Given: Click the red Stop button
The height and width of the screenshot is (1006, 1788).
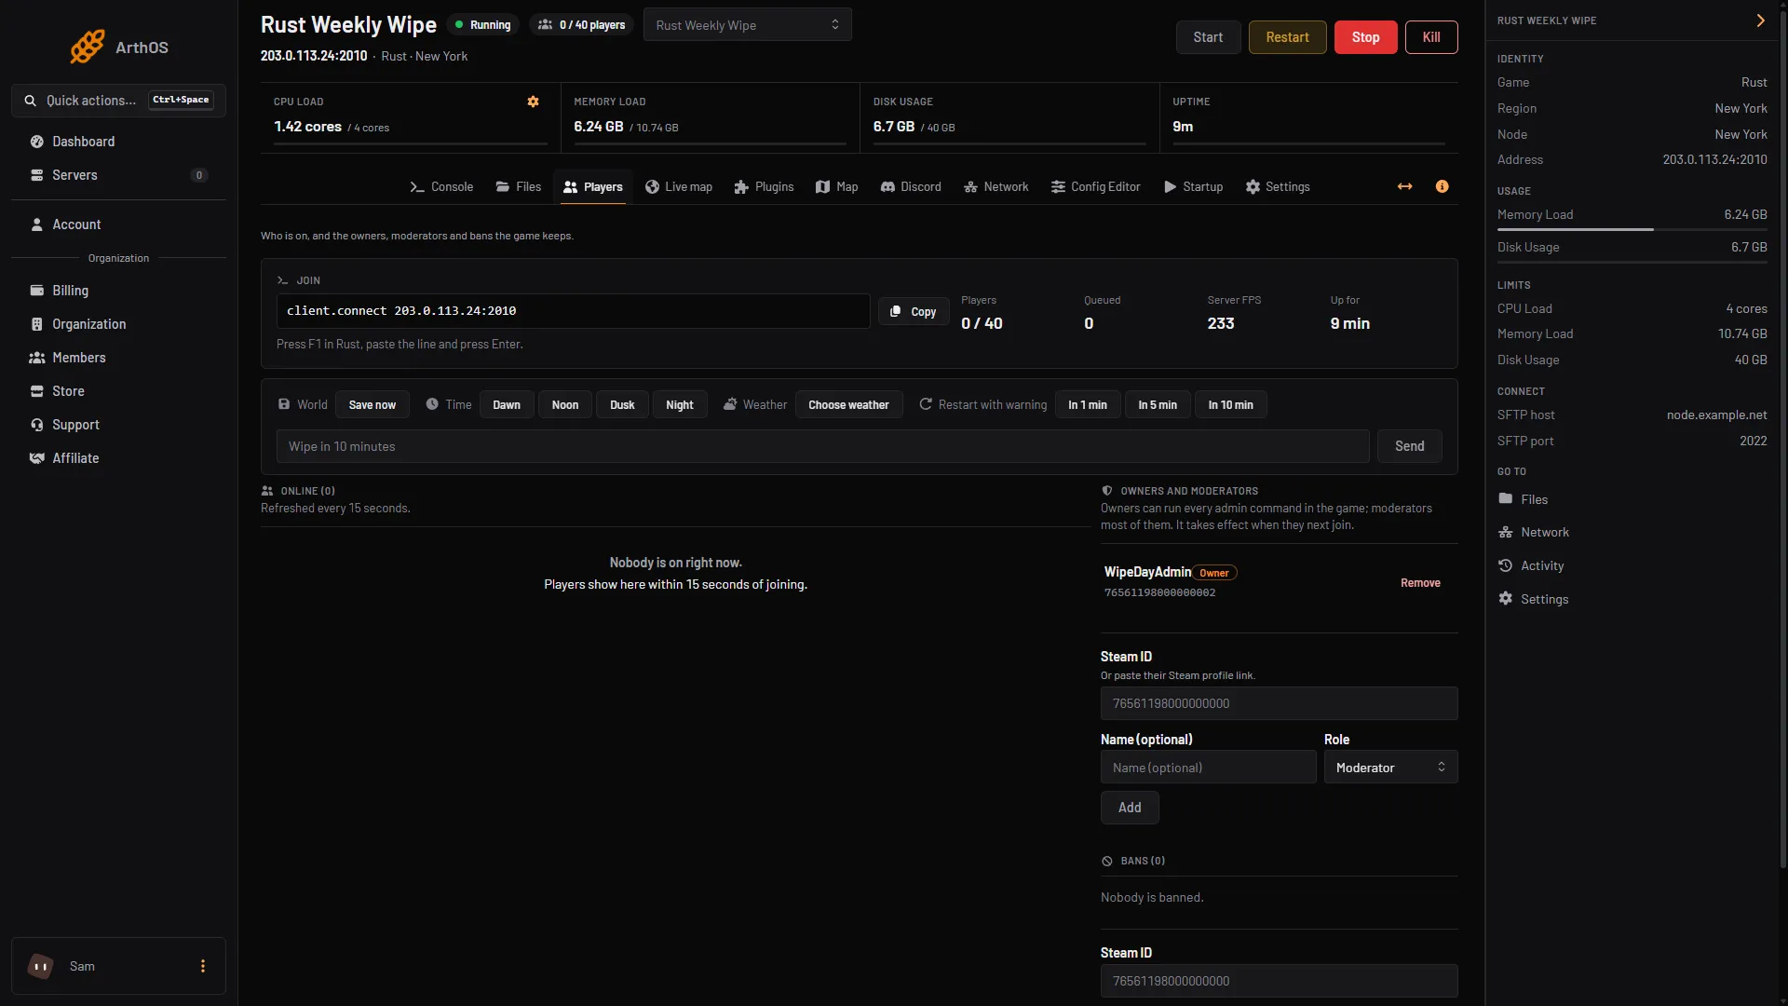Looking at the screenshot, I should 1365,37.
